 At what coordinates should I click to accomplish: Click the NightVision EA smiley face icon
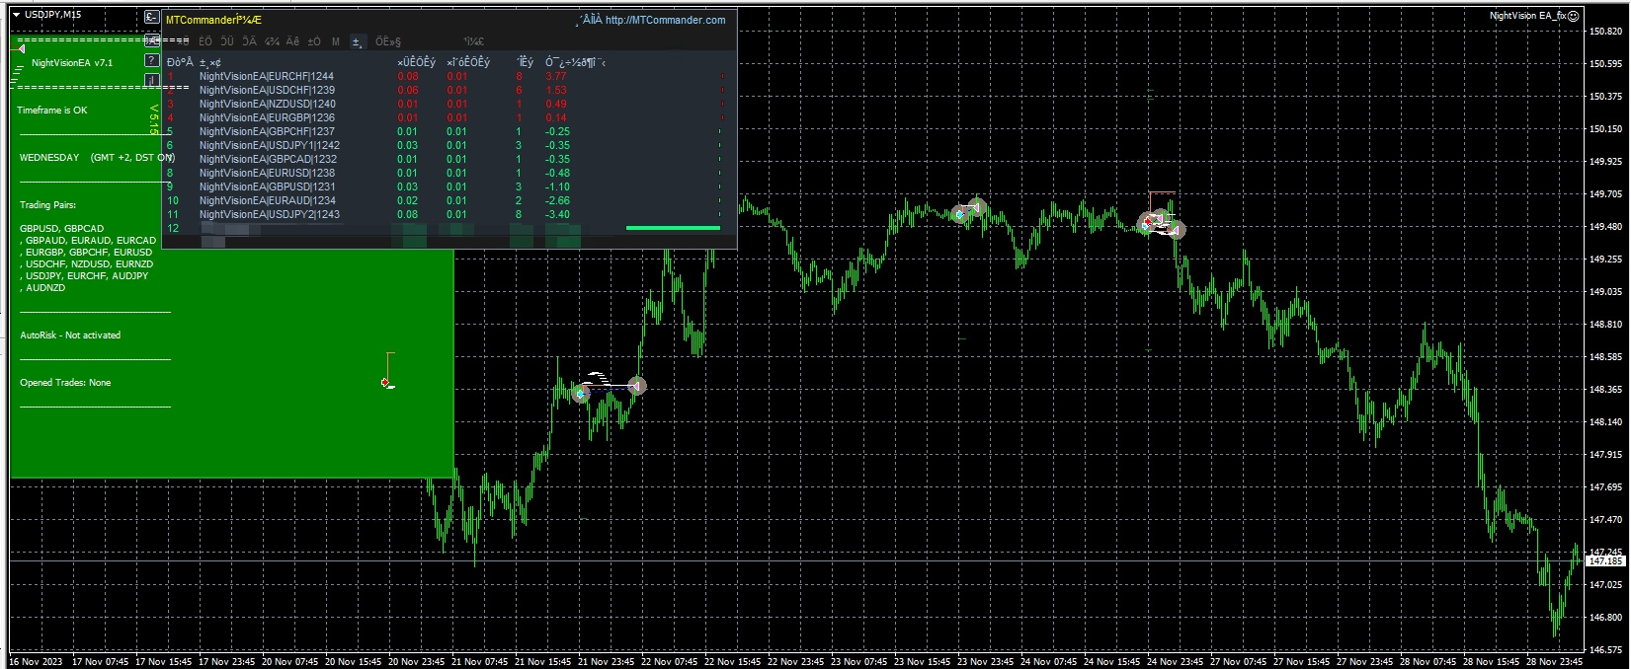[x=1574, y=16]
